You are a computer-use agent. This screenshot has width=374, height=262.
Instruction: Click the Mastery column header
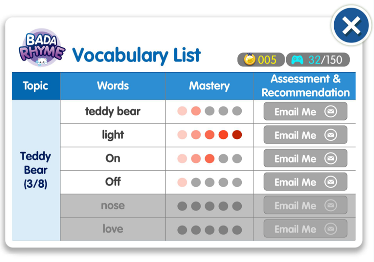coord(209,86)
